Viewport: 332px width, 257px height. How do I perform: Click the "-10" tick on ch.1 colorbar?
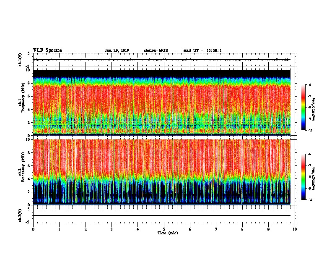pos(310,130)
